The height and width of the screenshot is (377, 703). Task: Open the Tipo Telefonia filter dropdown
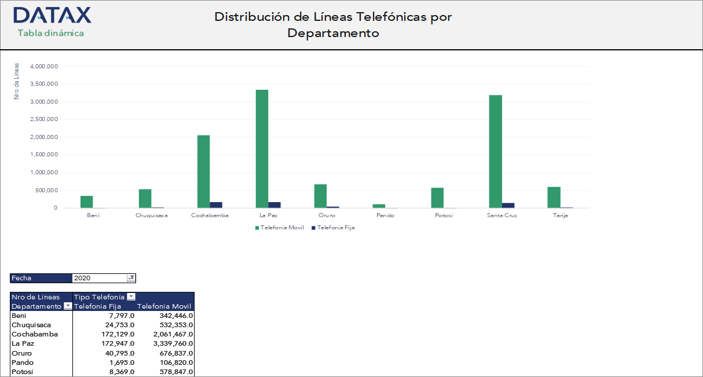(132, 297)
